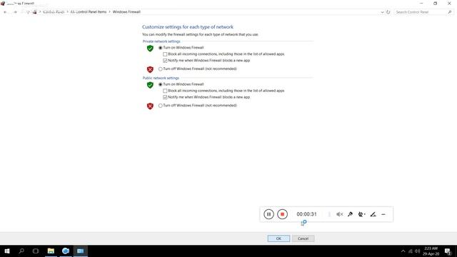Click the forward navigation arrow
Screen dimensions: 457x257
15,12
